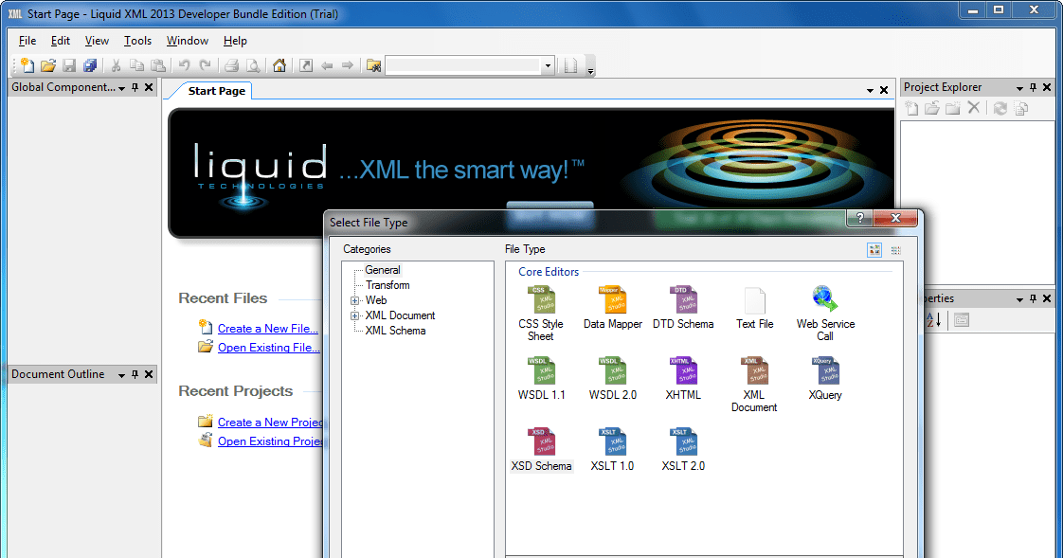Select the DTD Schema file type
This screenshot has width=1063, height=558.
coord(683,308)
